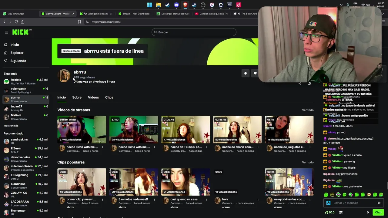Click the heart follow button on channel
388x218 pixels.
255,73
